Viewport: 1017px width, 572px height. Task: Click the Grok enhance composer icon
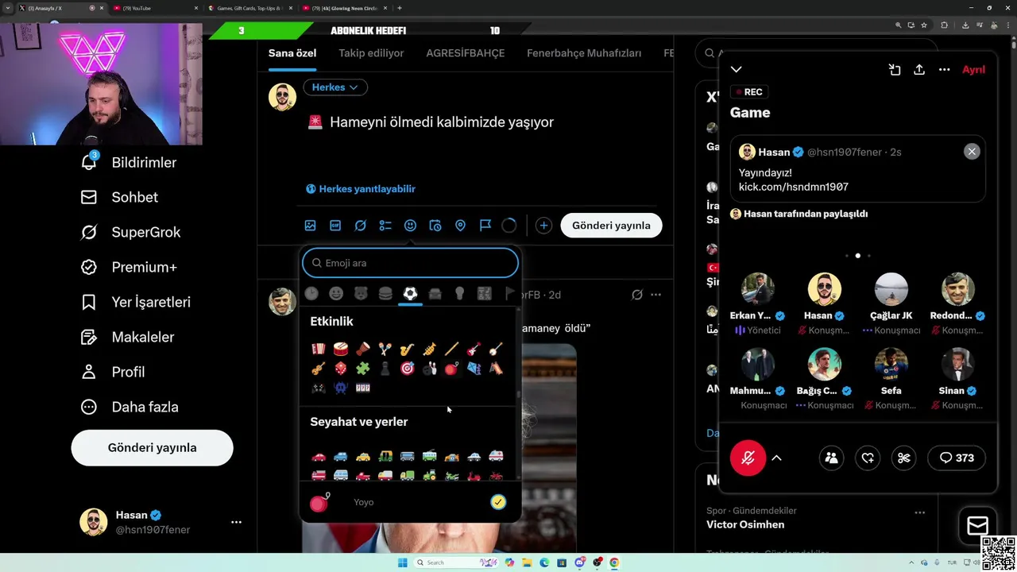(x=360, y=226)
